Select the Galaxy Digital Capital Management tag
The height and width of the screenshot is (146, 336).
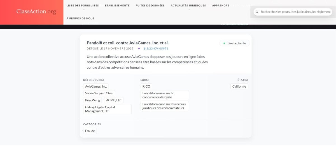107,109
